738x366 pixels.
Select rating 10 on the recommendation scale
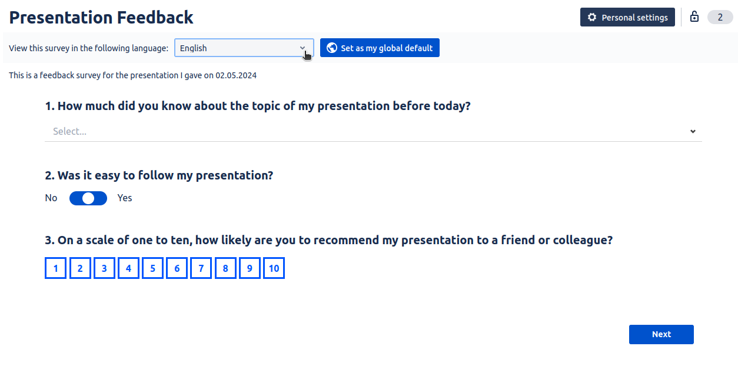point(274,269)
